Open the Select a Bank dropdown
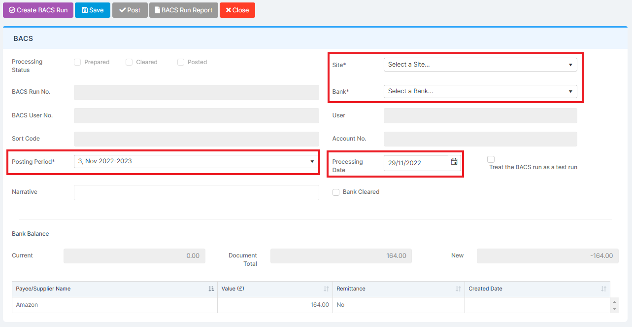Image resolution: width=632 pixels, height=327 pixels. (x=480, y=91)
